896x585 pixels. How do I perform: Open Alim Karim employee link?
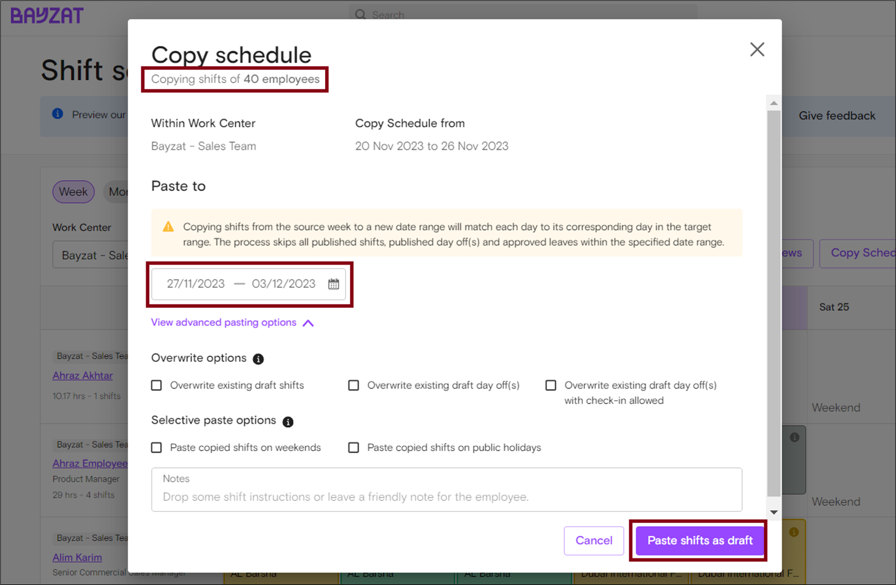tap(77, 557)
